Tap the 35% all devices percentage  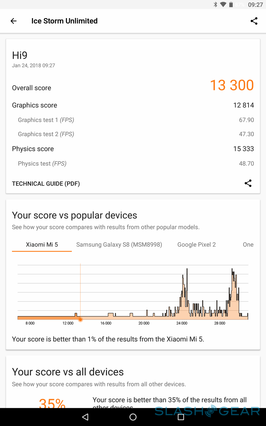52,403
